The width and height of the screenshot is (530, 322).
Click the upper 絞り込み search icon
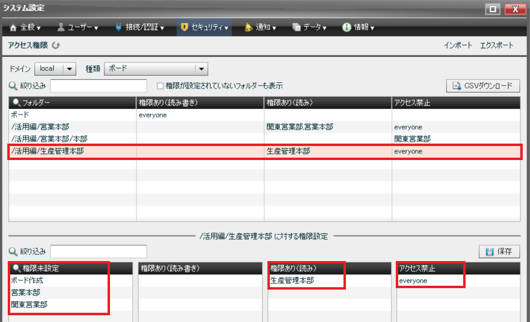click(13, 86)
